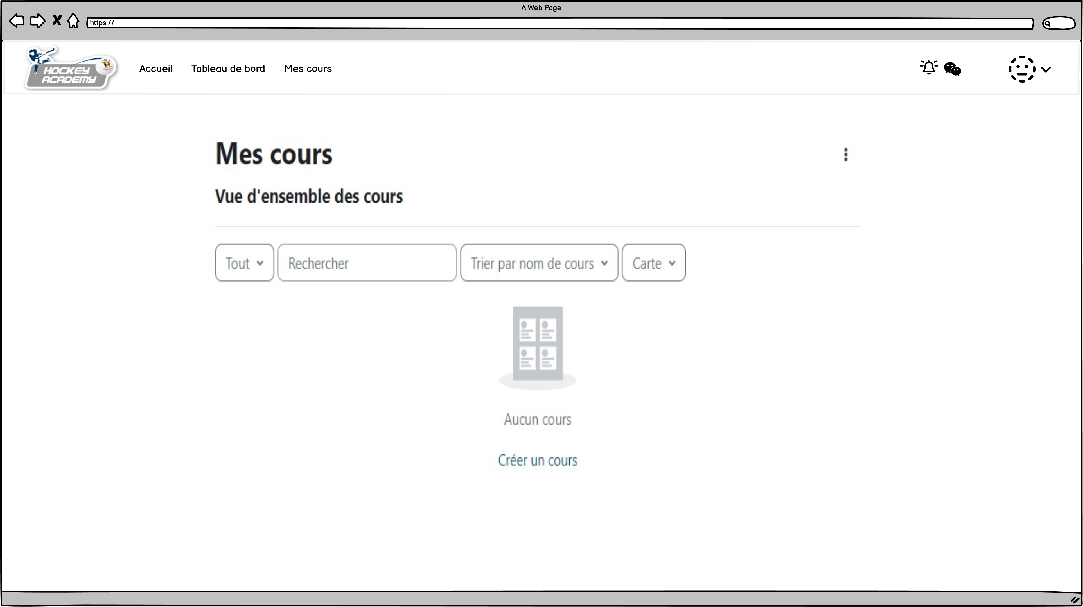Open the three-dot options menu
This screenshot has height=607, width=1083.
tap(845, 155)
